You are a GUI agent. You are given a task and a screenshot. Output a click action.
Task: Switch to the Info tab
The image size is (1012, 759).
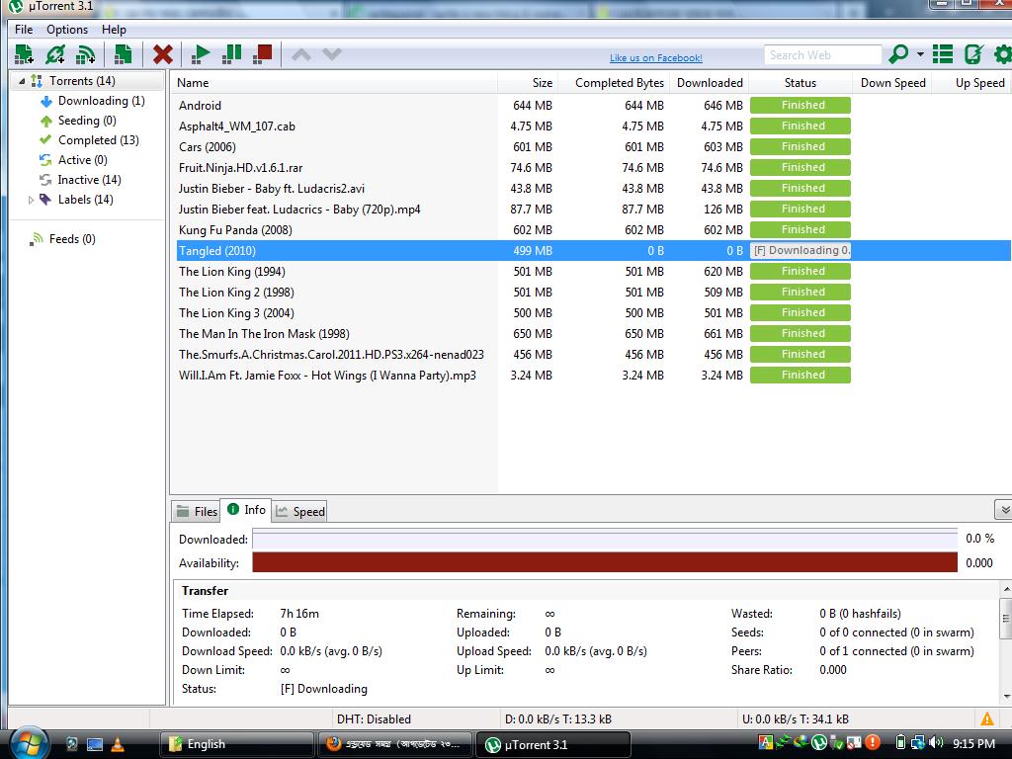click(246, 510)
